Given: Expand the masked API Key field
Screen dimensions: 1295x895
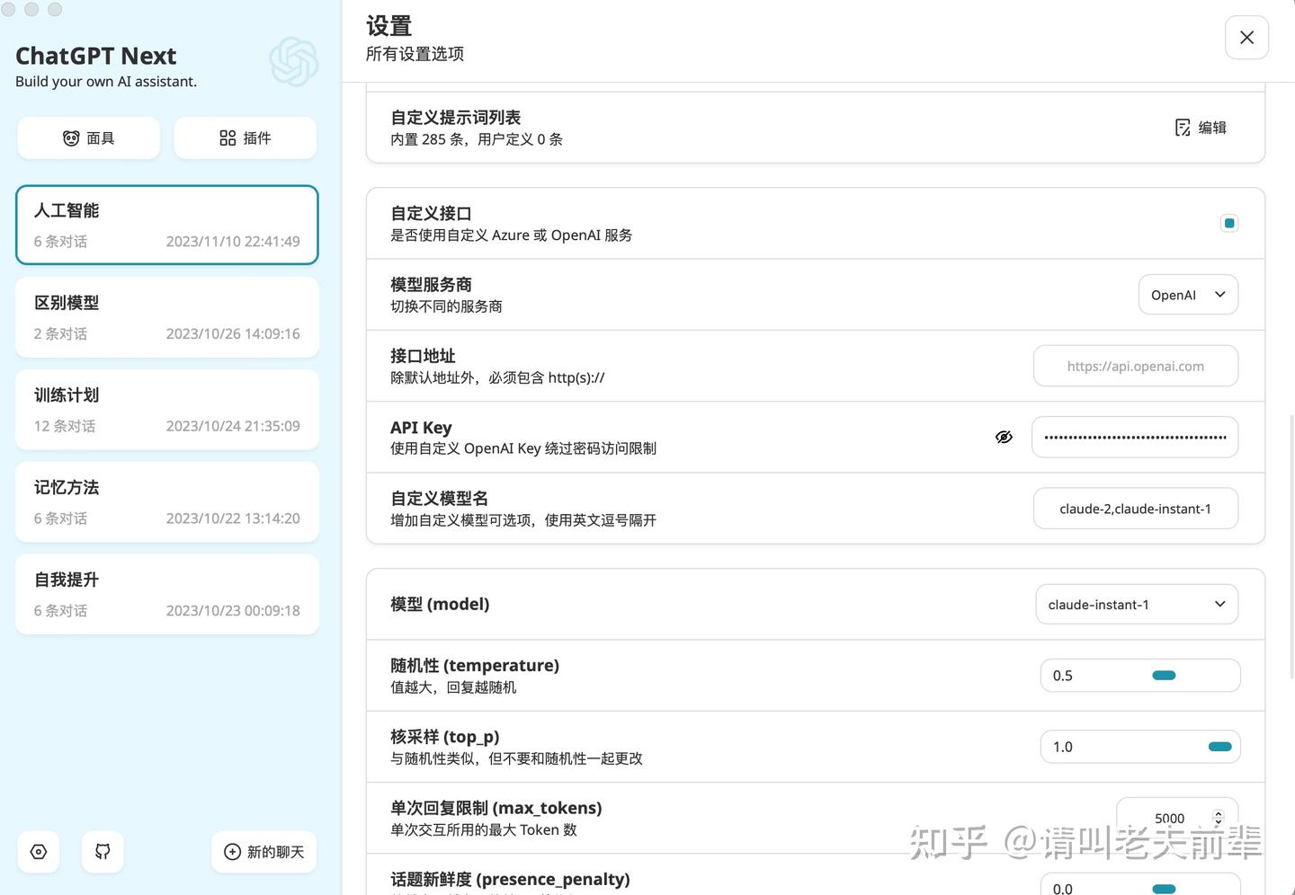Looking at the screenshot, I should tap(1134, 437).
